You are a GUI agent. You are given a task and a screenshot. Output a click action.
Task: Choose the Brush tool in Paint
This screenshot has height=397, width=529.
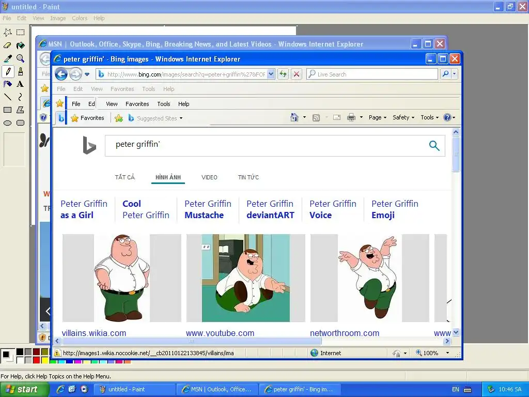21,71
